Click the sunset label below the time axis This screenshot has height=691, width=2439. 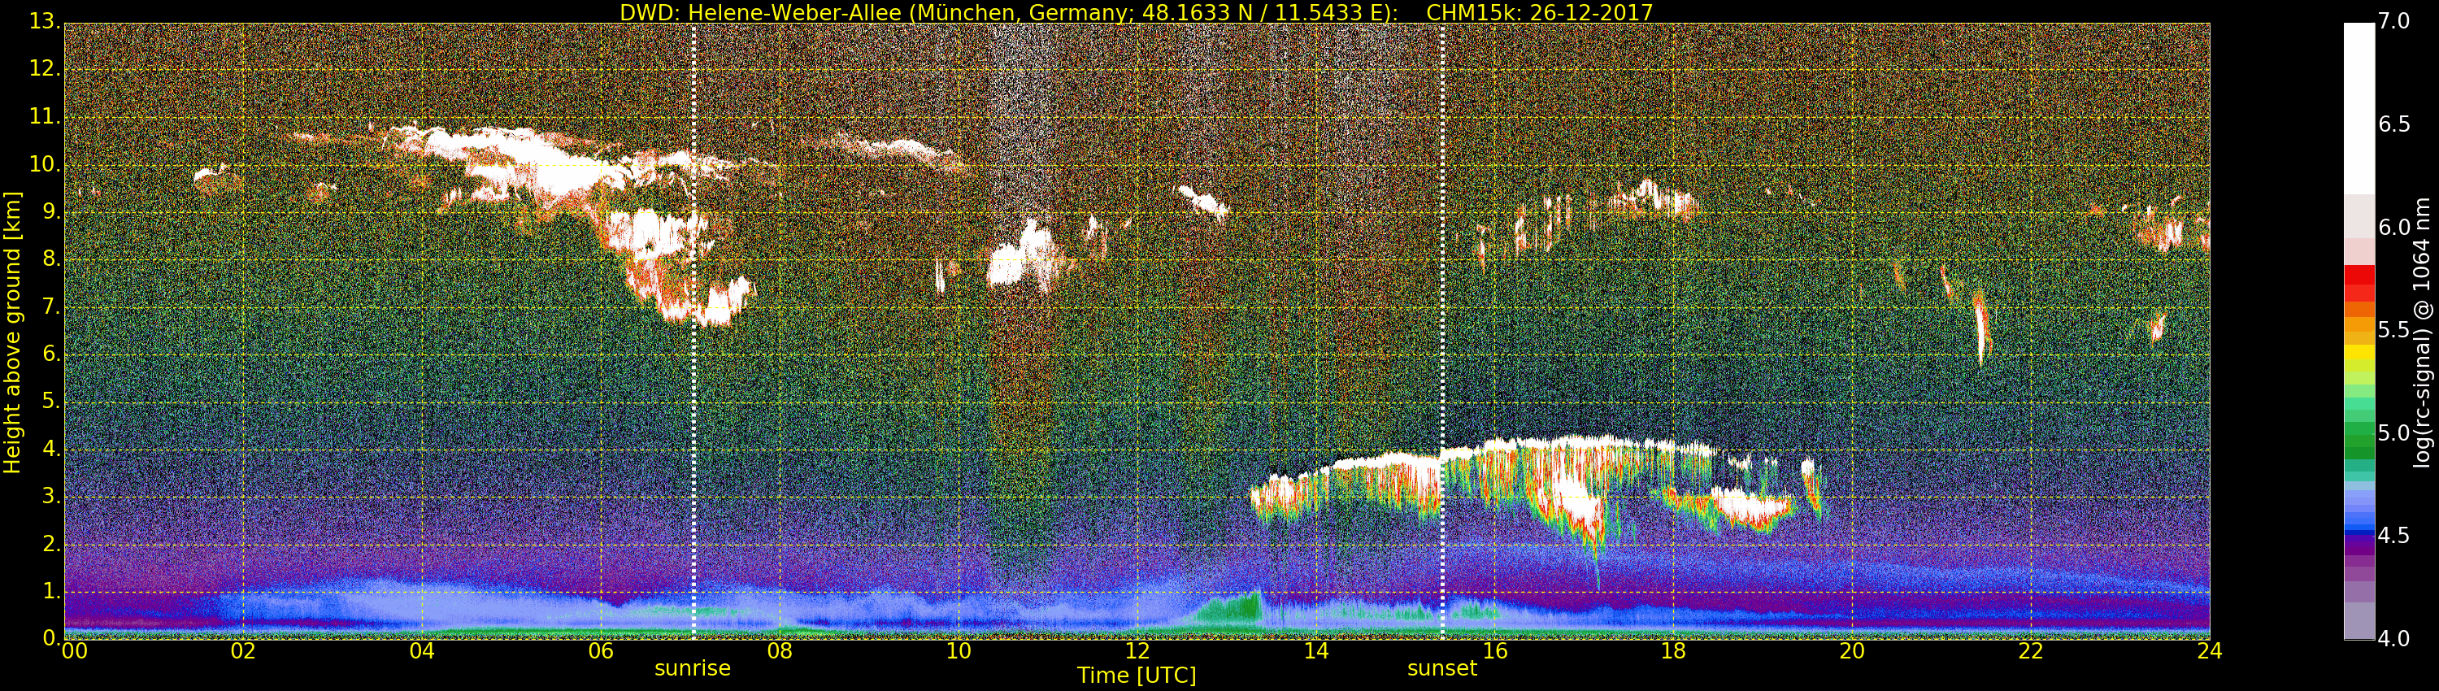(x=1441, y=668)
